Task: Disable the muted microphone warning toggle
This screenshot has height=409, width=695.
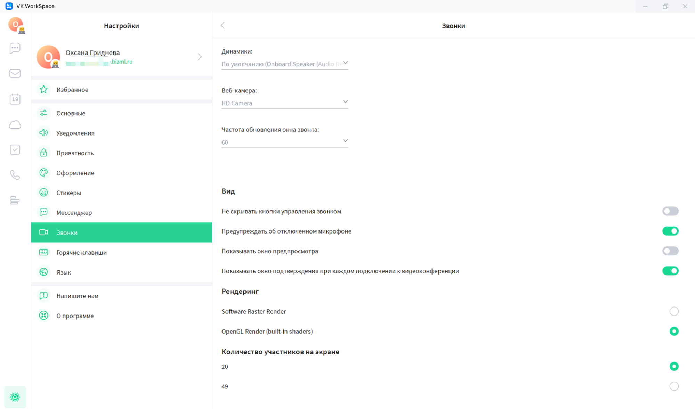Action: [670, 231]
